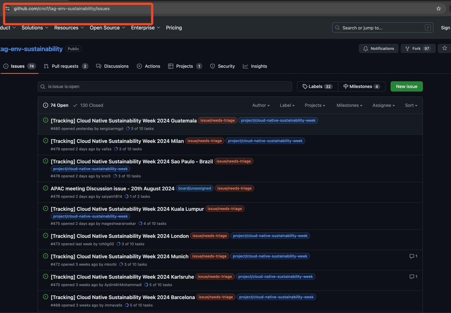Expand the Enterprise menu
The width and height of the screenshot is (451, 313).
pos(146,28)
